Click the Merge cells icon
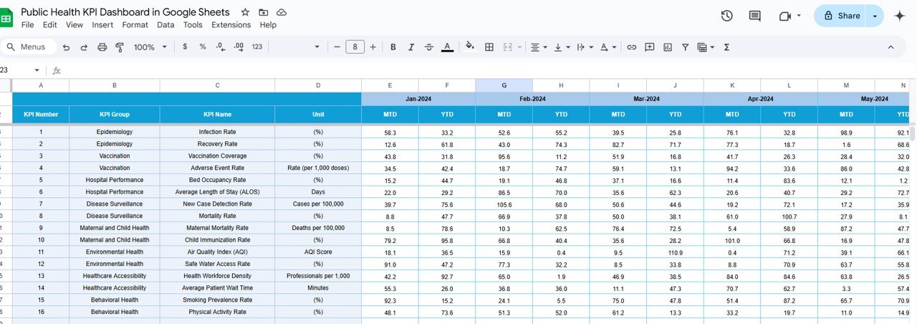Screen dimensions: 917x324 (508, 47)
